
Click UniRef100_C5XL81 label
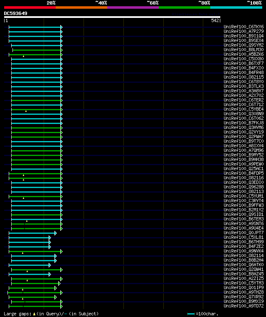[x=244, y=238]
